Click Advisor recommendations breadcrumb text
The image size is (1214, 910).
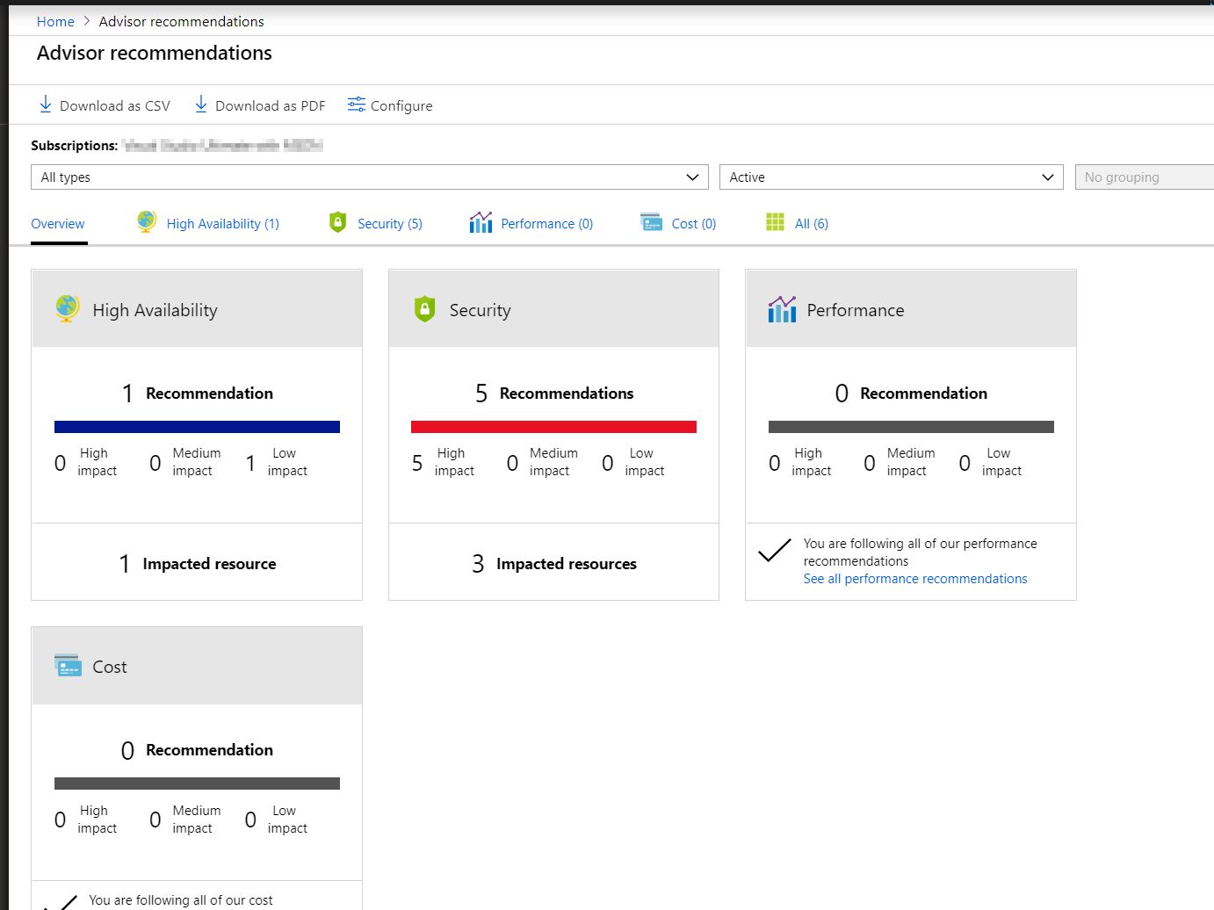click(x=181, y=21)
